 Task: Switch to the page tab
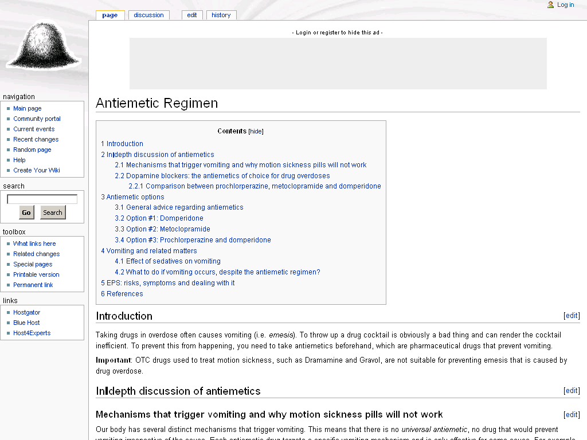click(x=109, y=15)
